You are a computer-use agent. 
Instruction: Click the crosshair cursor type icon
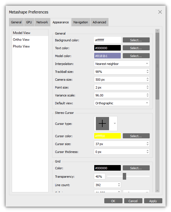click(102, 123)
